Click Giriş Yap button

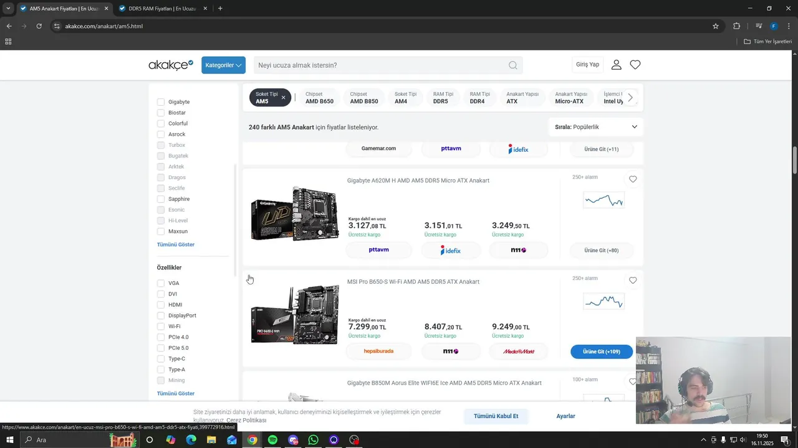click(x=587, y=65)
